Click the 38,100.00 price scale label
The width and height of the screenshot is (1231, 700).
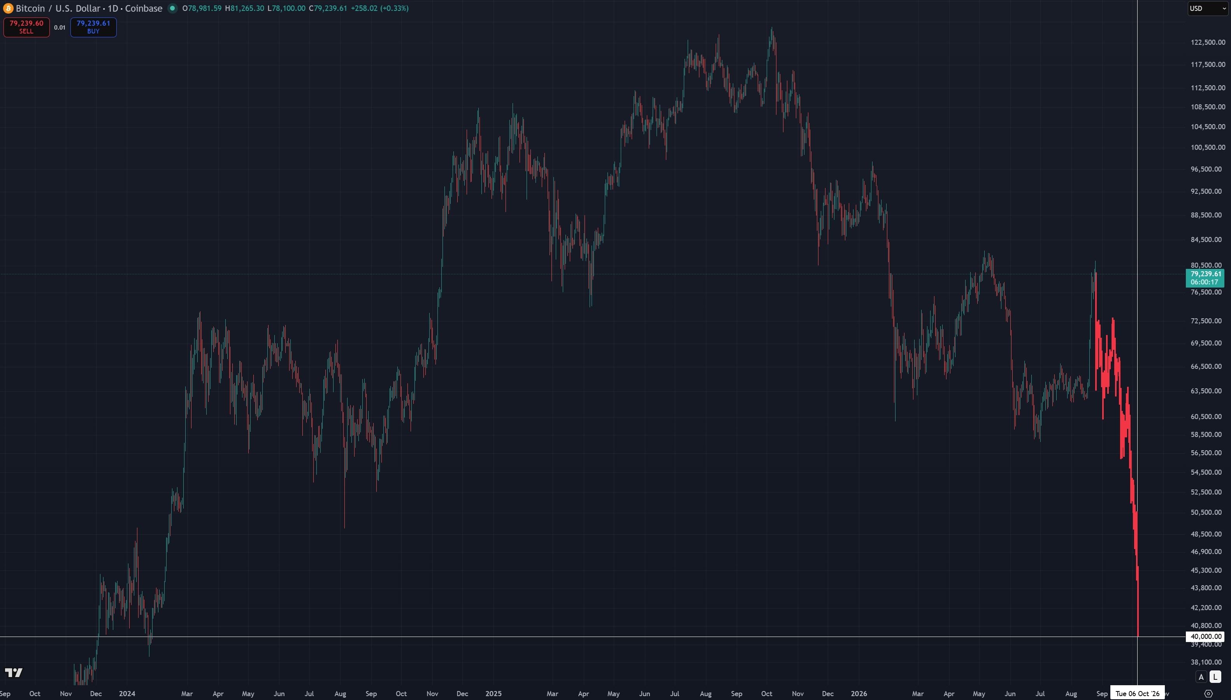pos(1206,662)
